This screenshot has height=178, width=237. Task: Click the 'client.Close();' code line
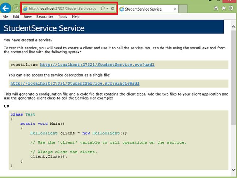coord(48,156)
